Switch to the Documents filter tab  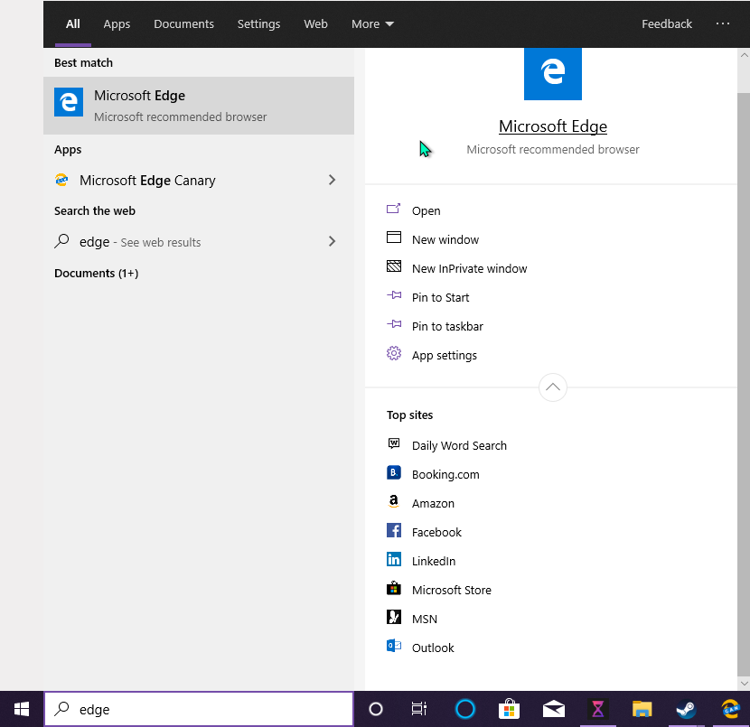pos(183,23)
